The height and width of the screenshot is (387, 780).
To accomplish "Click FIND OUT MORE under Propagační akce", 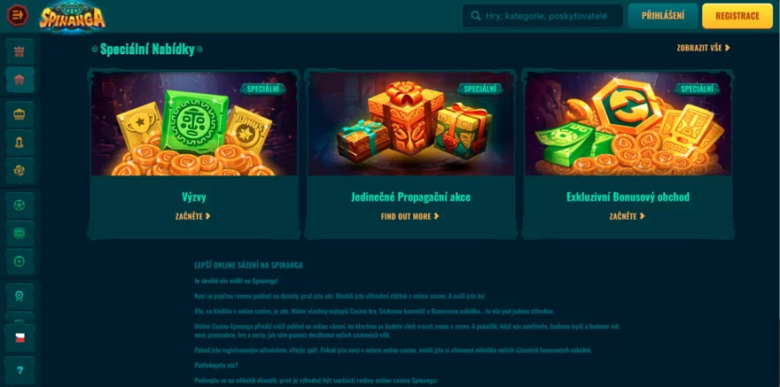I will click(409, 216).
